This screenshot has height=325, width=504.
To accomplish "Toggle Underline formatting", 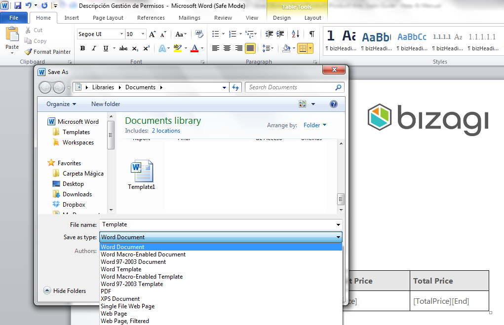I will coord(106,48).
